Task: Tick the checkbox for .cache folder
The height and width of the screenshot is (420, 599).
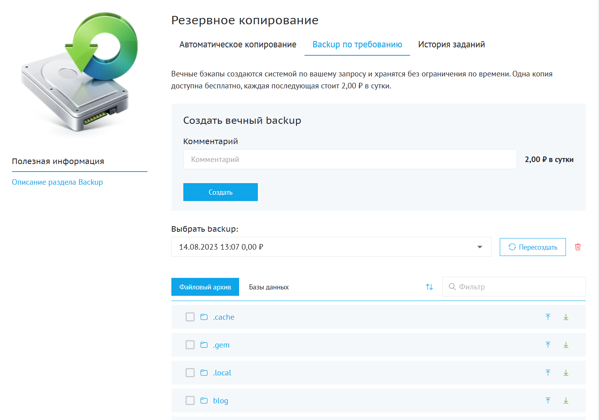Action: [x=190, y=317]
